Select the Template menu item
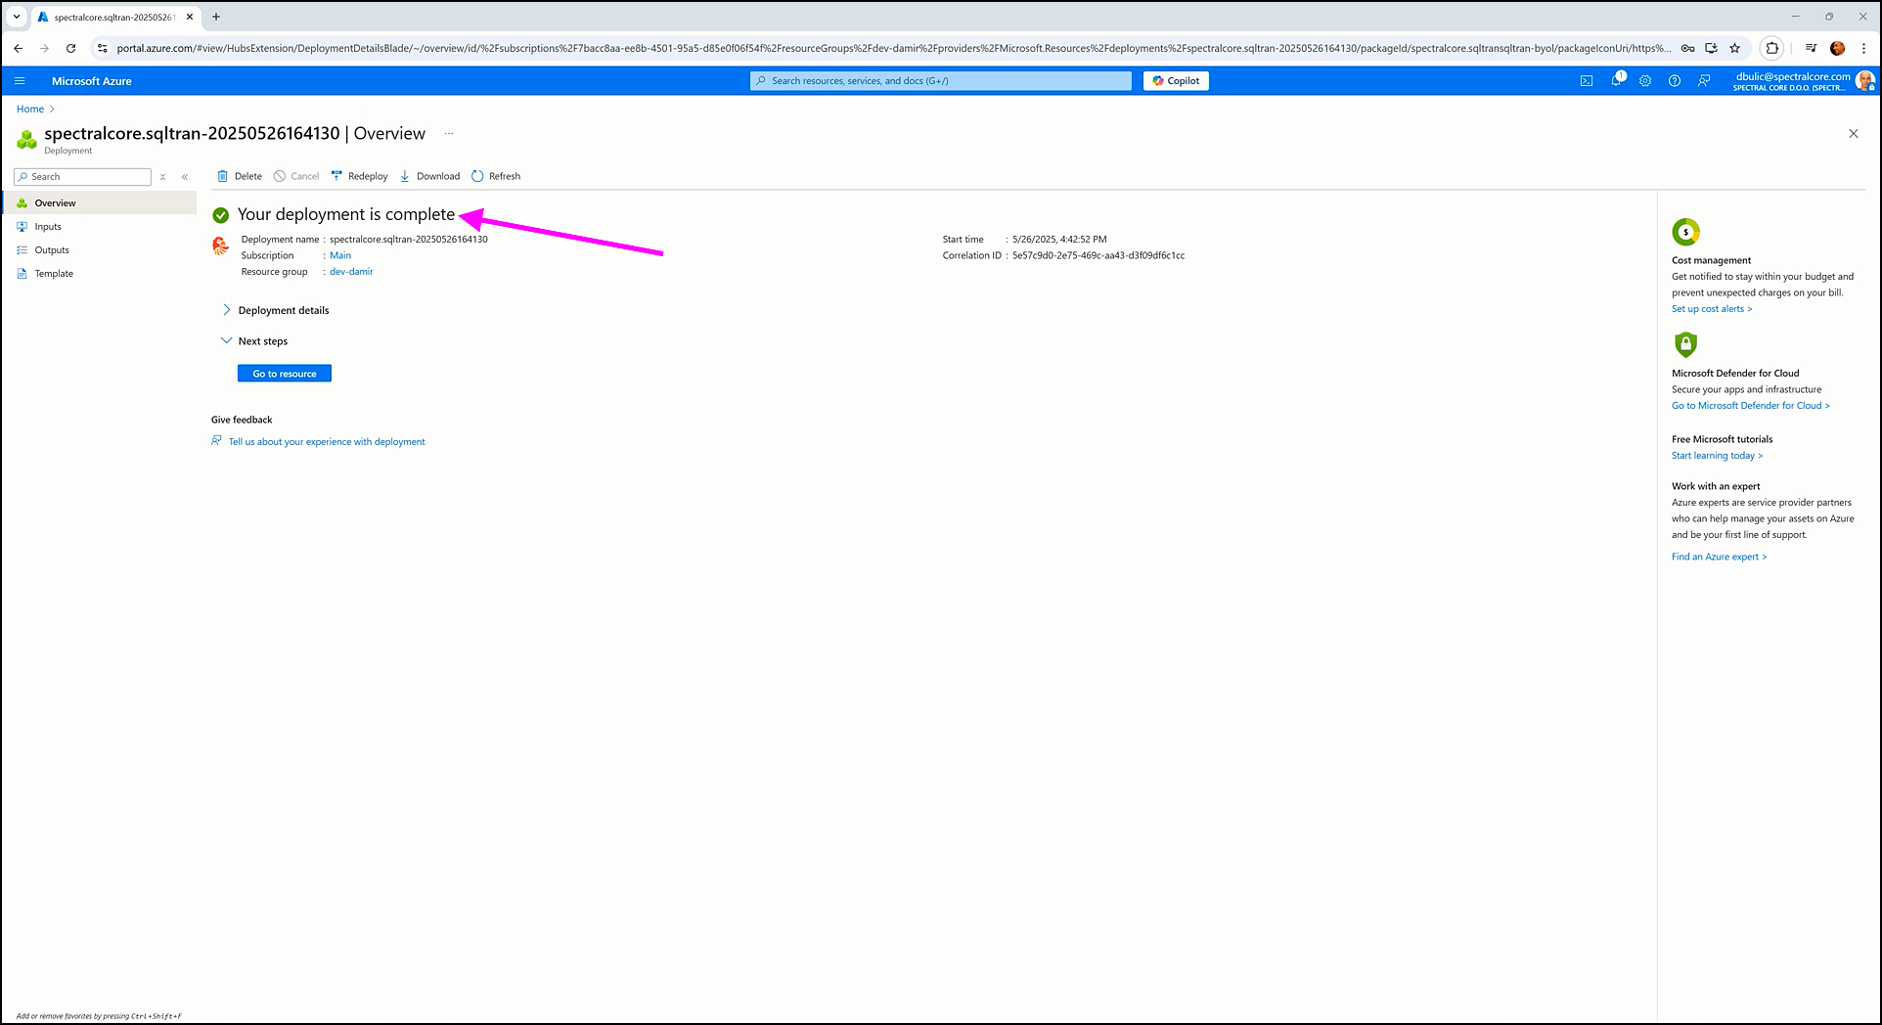Image resolution: width=1882 pixels, height=1025 pixels. point(54,274)
